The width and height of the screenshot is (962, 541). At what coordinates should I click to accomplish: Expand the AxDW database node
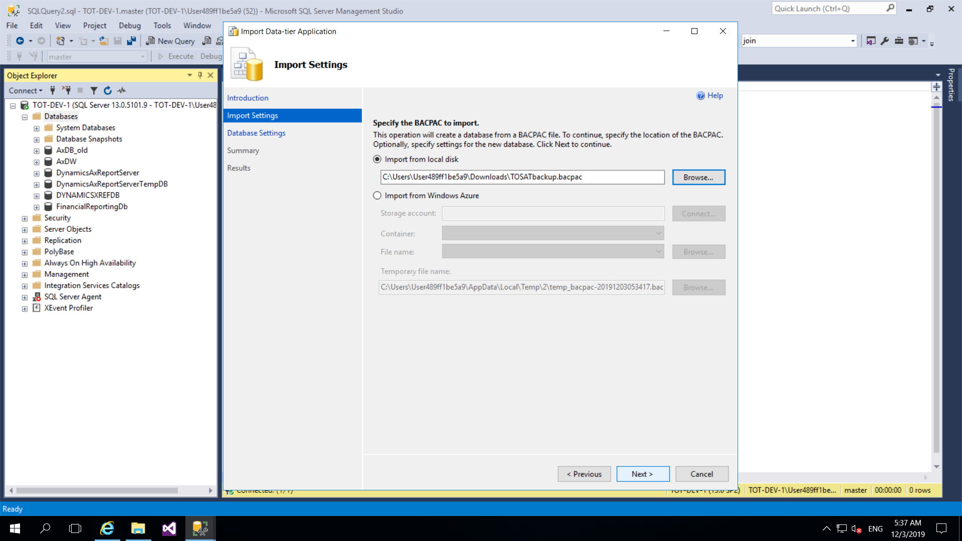37,162
